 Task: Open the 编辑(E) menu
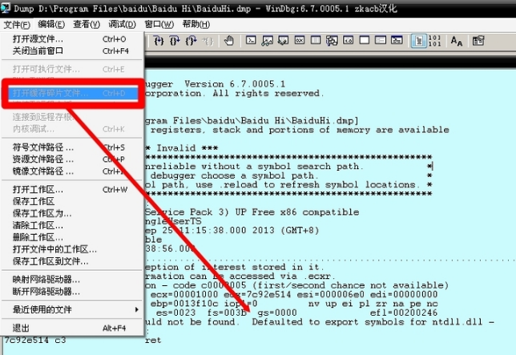(x=50, y=24)
